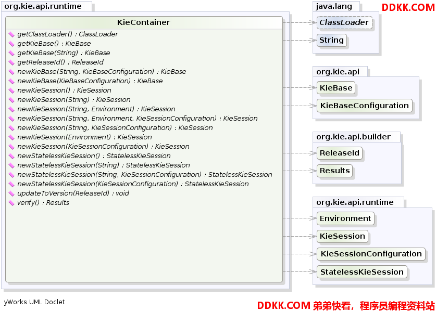The image size is (436, 311).
Task: Select newKieBase(String, KieBaseConfiguration) signature
Action: click(x=102, y=72)
